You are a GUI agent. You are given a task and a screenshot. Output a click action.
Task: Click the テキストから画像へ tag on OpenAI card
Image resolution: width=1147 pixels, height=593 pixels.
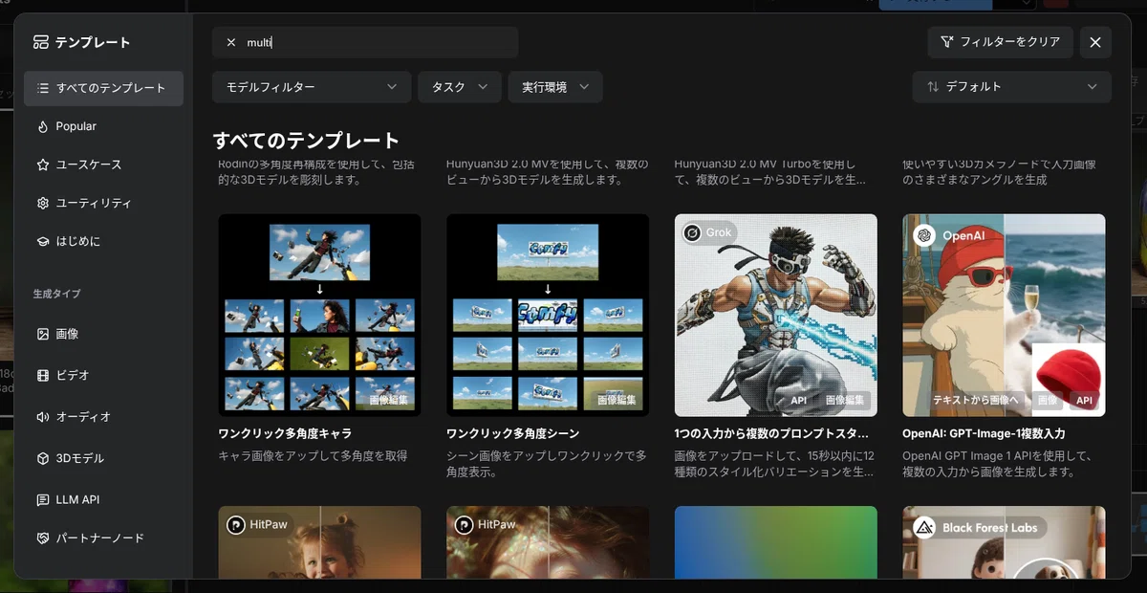tap(975, 400)
